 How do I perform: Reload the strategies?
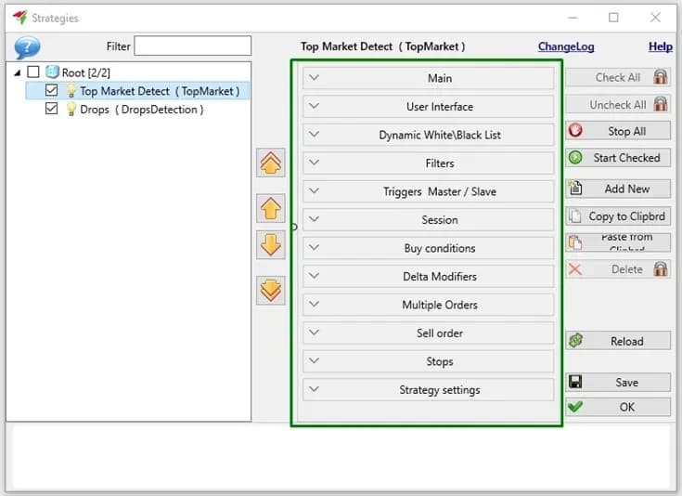618,341
